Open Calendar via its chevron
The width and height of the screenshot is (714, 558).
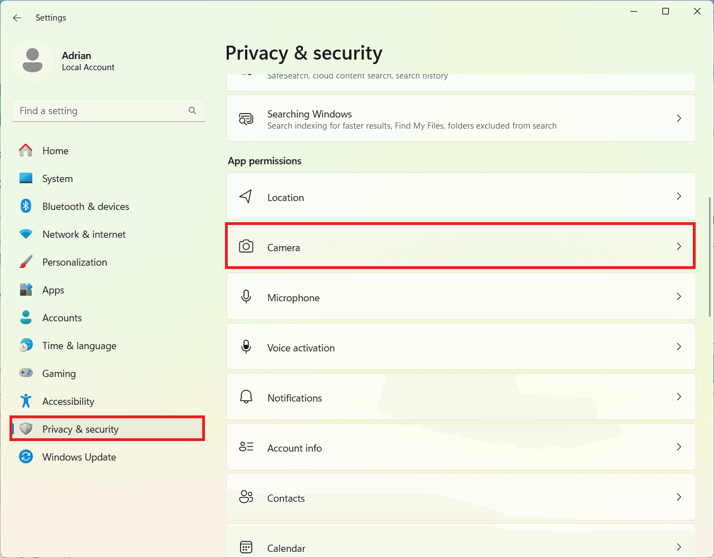coord(679,547)
